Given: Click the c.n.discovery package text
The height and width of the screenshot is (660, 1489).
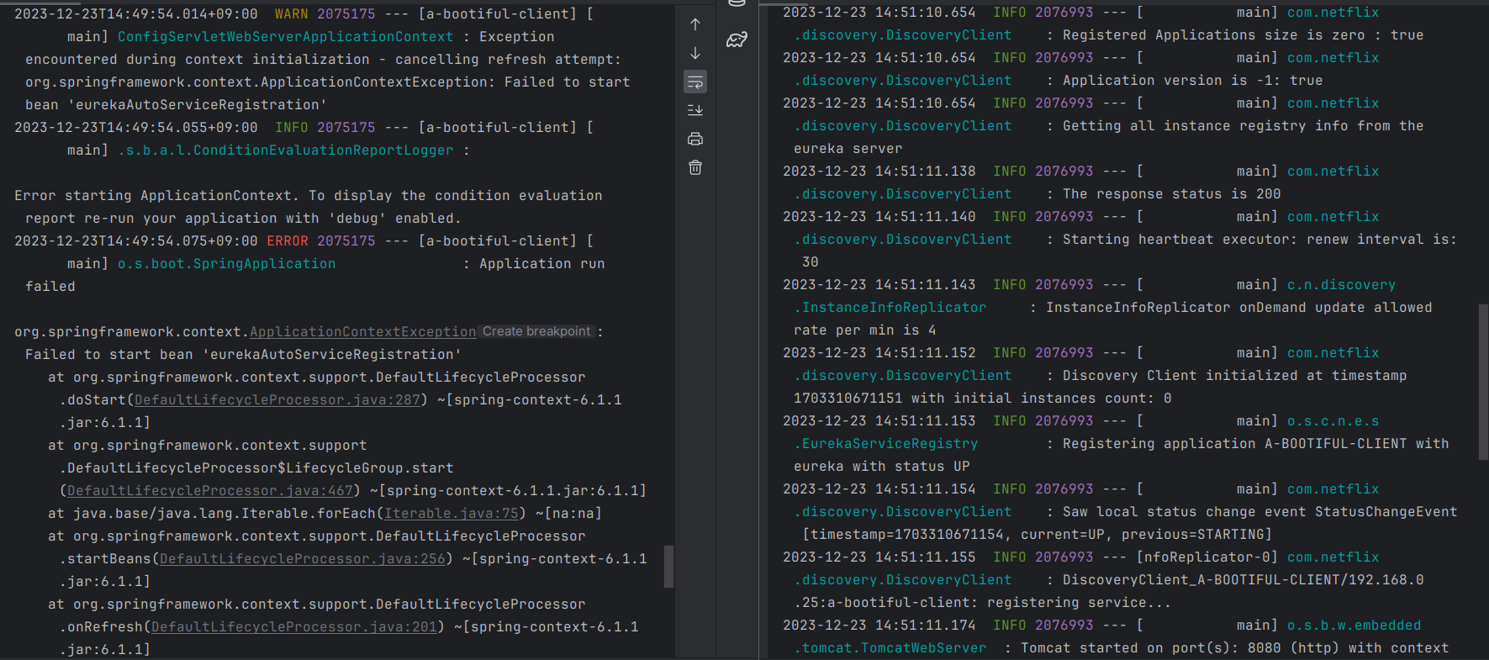Looking at the screenshot, I should coord(1341,285).
